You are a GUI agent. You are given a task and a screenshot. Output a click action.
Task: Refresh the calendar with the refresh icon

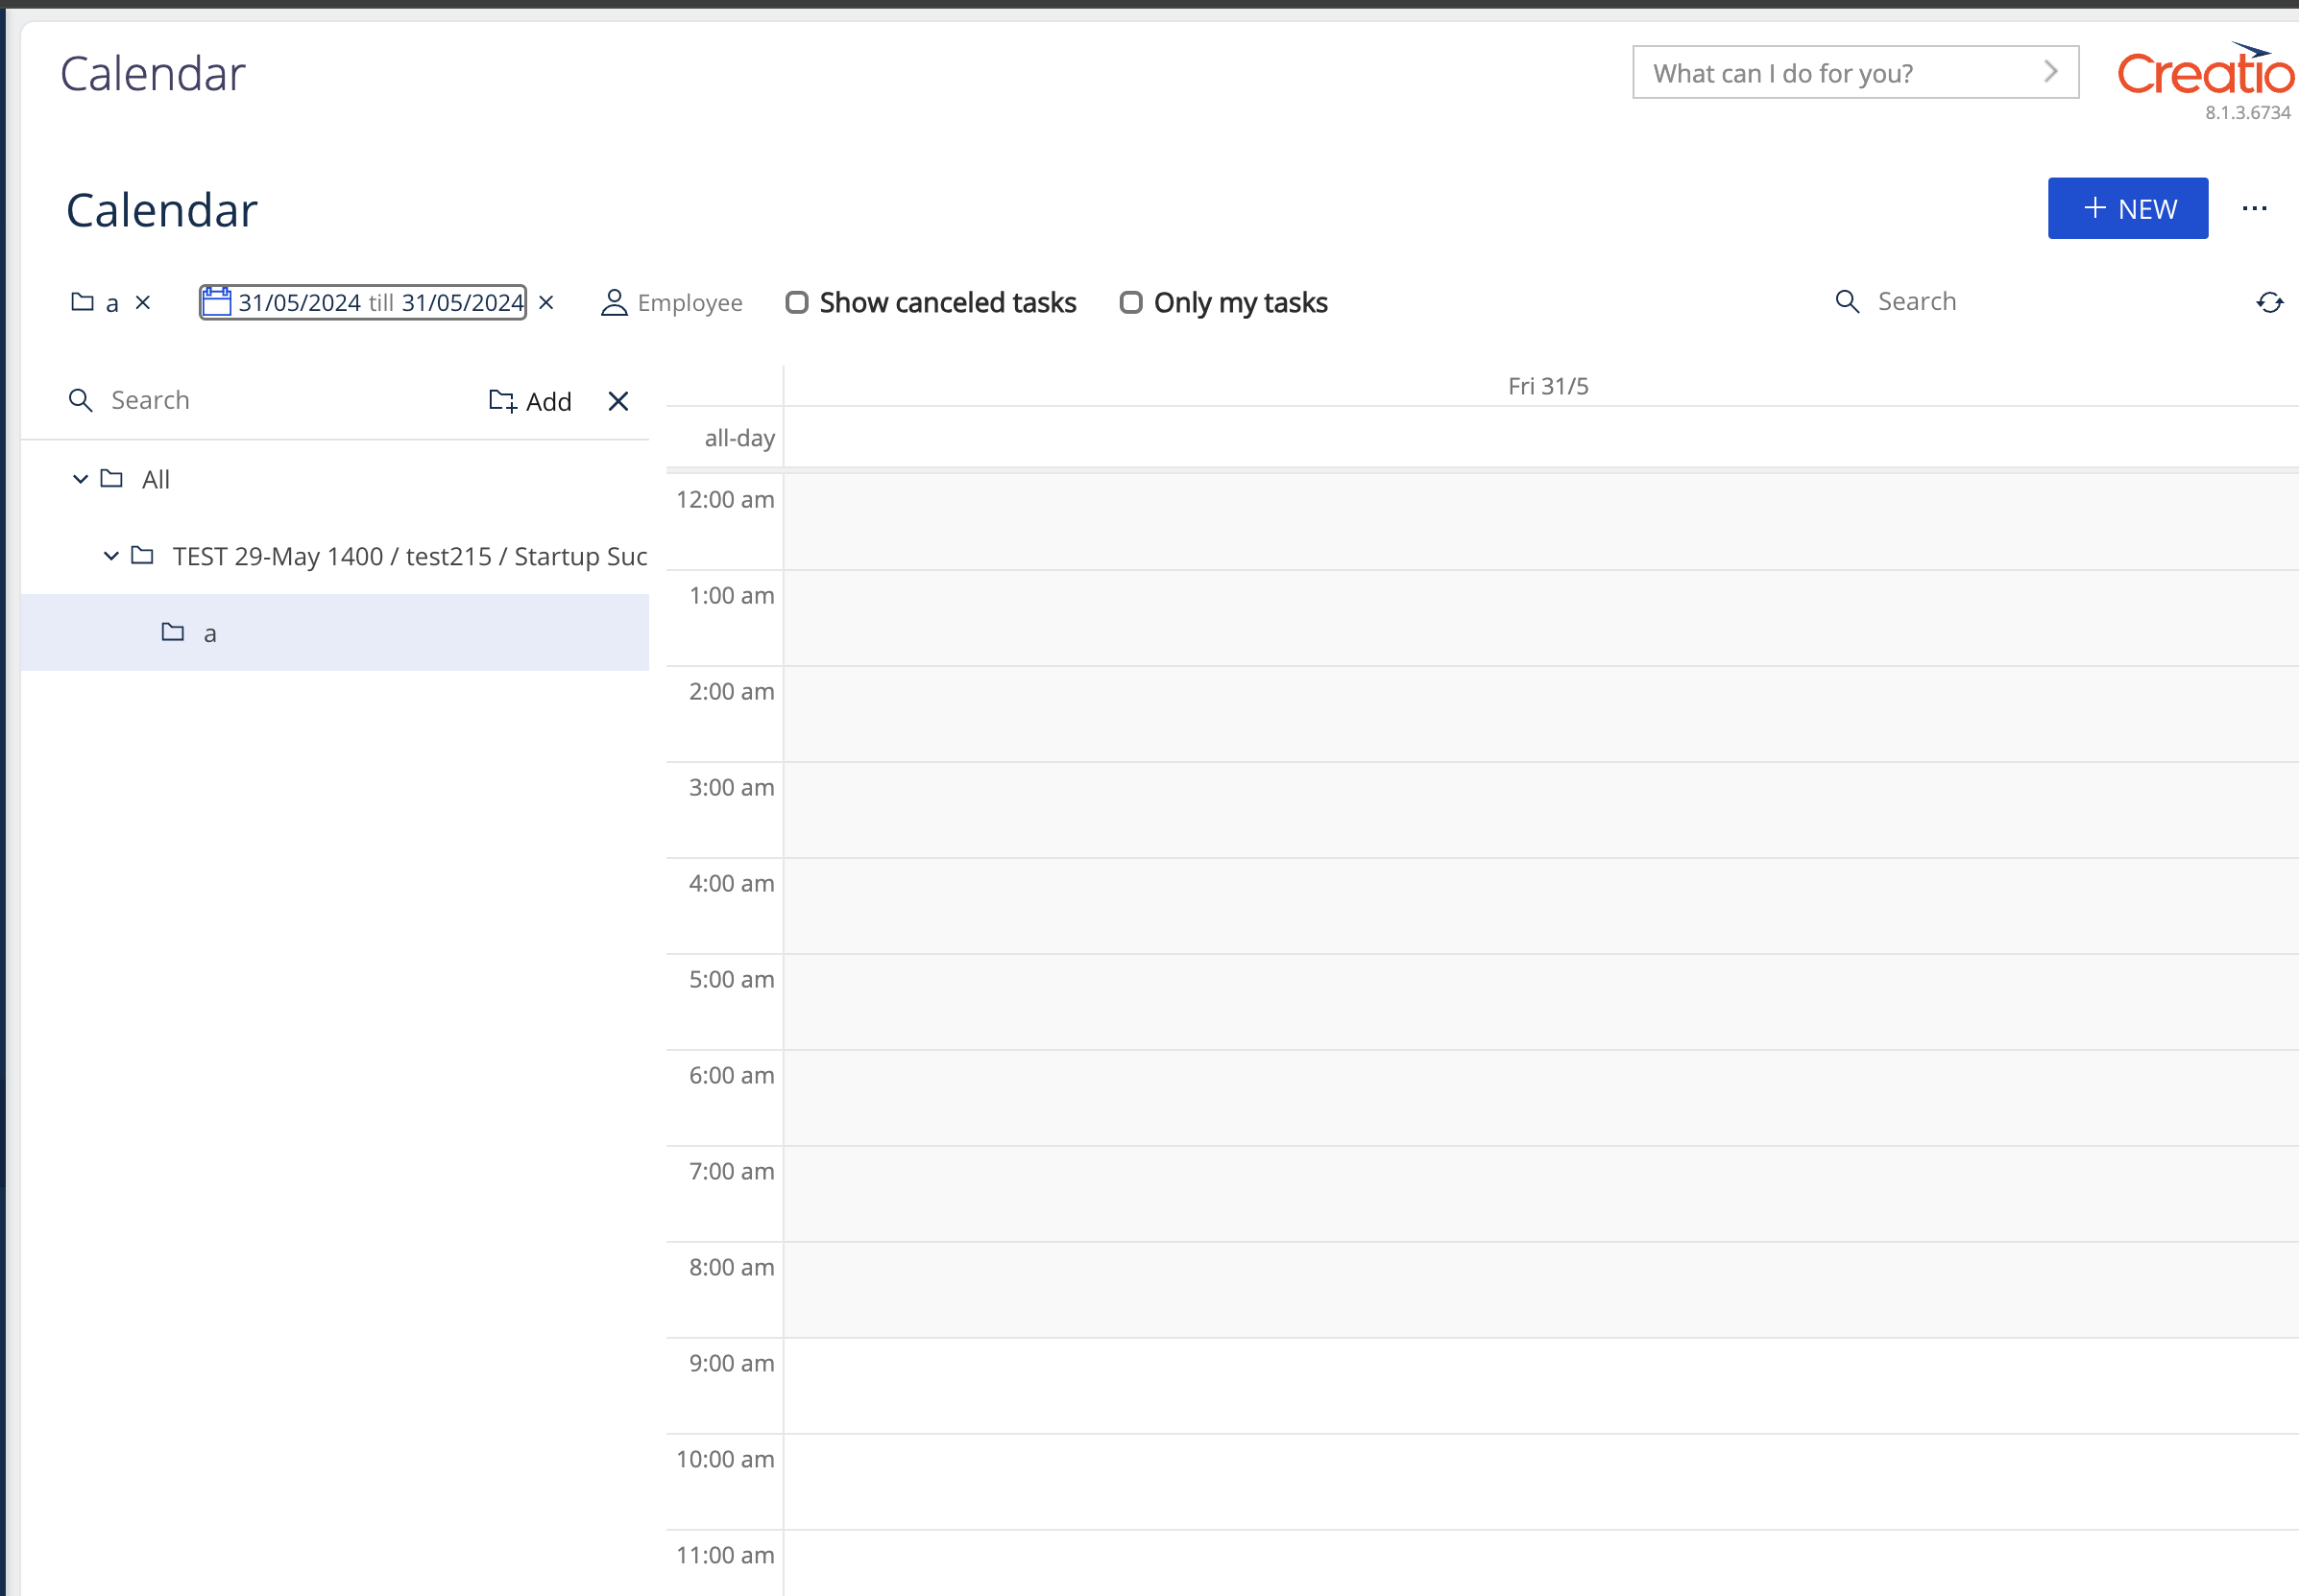pyautogui.click(x=2269, y=302)
